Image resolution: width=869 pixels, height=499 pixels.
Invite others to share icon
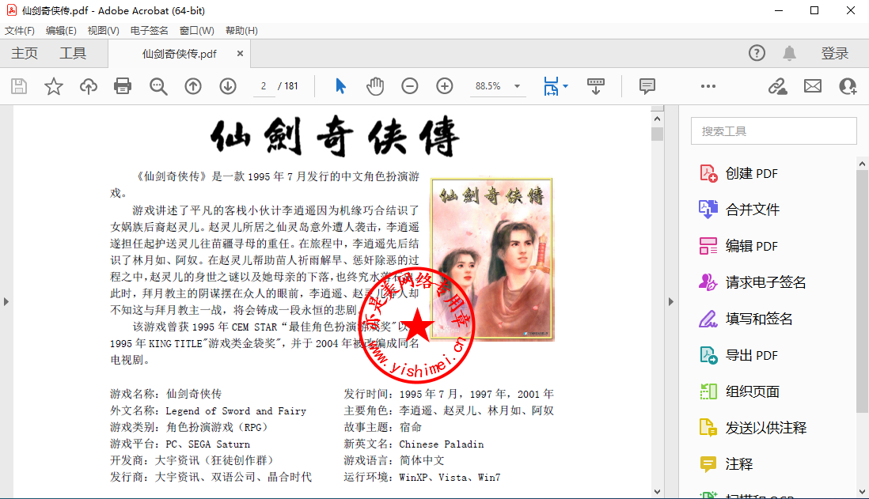[848, 86]
